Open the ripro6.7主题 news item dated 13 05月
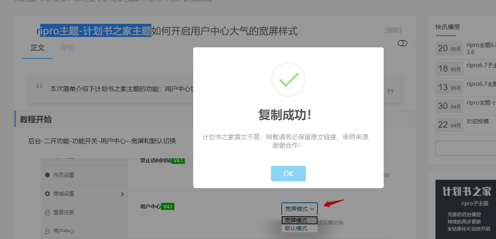The image size is (496, 239). [x=481, y=84]
